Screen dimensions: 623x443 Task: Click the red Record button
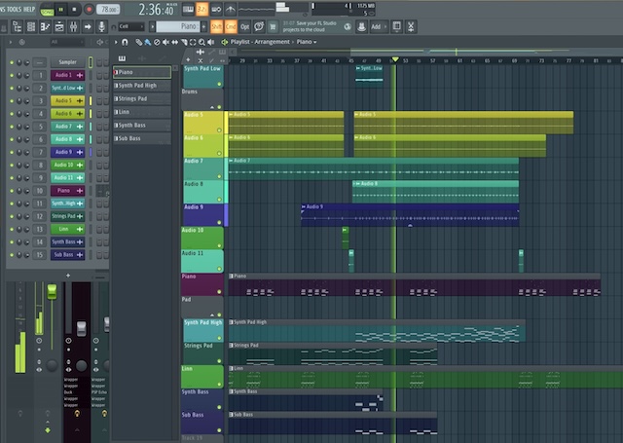pyautogui.click(x=89, y=9)
